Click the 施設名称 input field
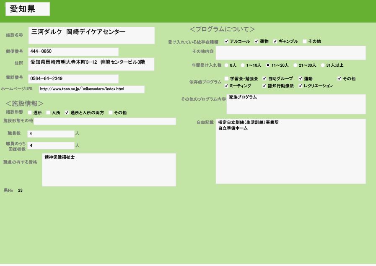The height and width of the screenshot is (266, 376). tap(91, 35)
